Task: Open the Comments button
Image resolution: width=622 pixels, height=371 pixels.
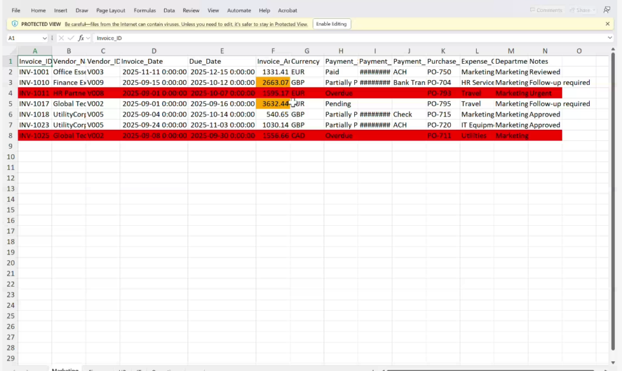Action: [545, 10]
